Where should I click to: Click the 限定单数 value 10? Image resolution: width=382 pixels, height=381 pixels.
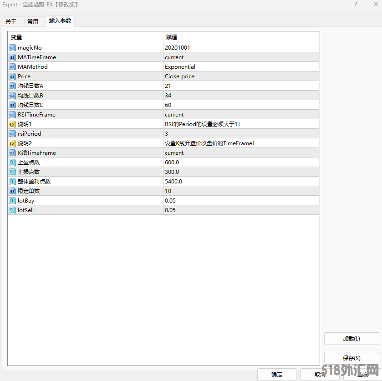[241, 191]
